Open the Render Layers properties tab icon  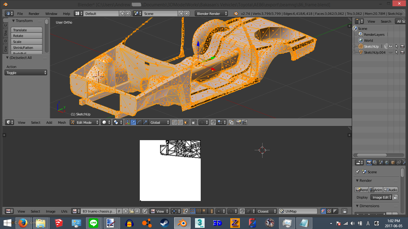pyautogui.click(x=375, y=163)
